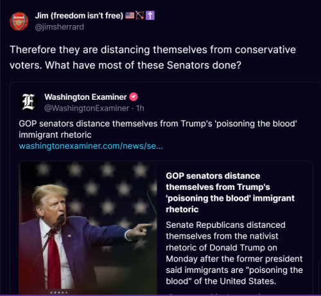Open Jim's post text about conservative voters
Viewport: 321px width, 296px height.
[153, 57]
